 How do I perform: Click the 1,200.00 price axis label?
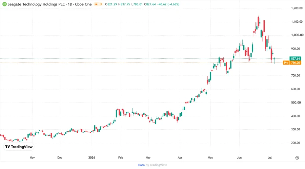pos(297,8)
